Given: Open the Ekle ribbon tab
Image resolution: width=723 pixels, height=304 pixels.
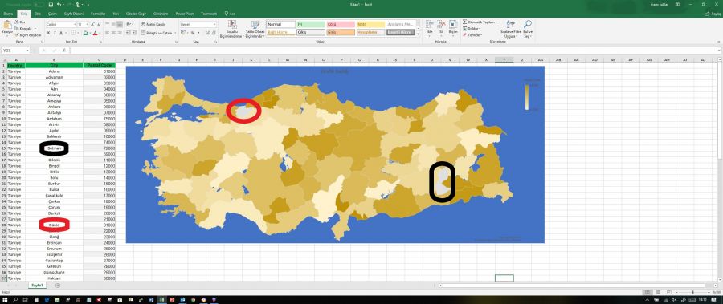Looking at the screenshot, I should (x=38, y=14).
